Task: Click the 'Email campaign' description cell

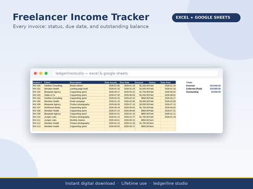Action: 87,101
